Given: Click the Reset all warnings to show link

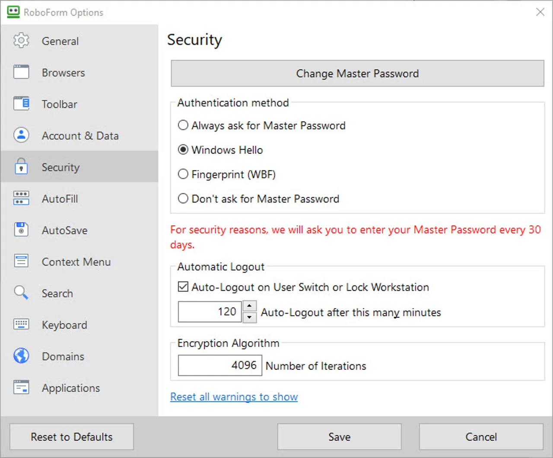Looking at the screenshot, I should (x=234, y=397).
